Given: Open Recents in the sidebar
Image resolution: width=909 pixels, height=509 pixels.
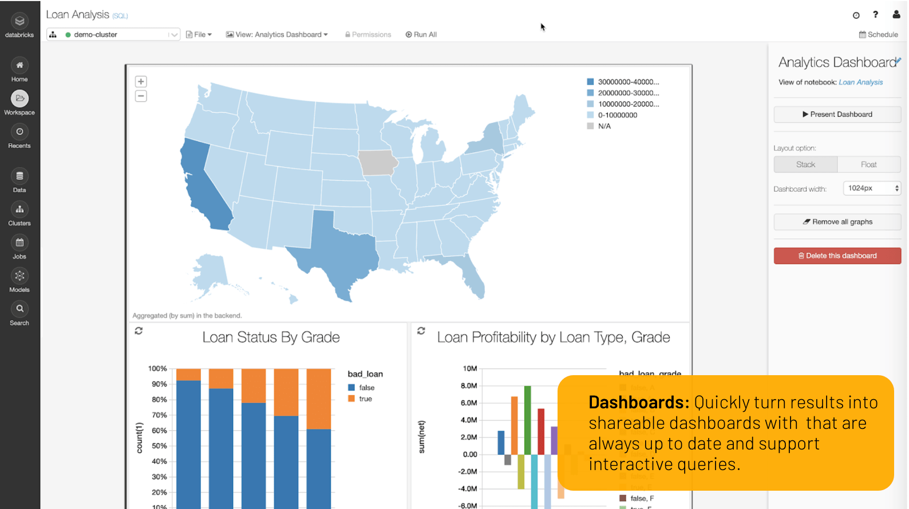Looking at the screenshot, I should click(19, 132).
